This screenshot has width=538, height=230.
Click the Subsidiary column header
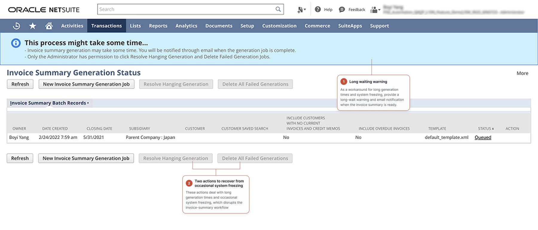pyautogui.click(x=140, y=128)
